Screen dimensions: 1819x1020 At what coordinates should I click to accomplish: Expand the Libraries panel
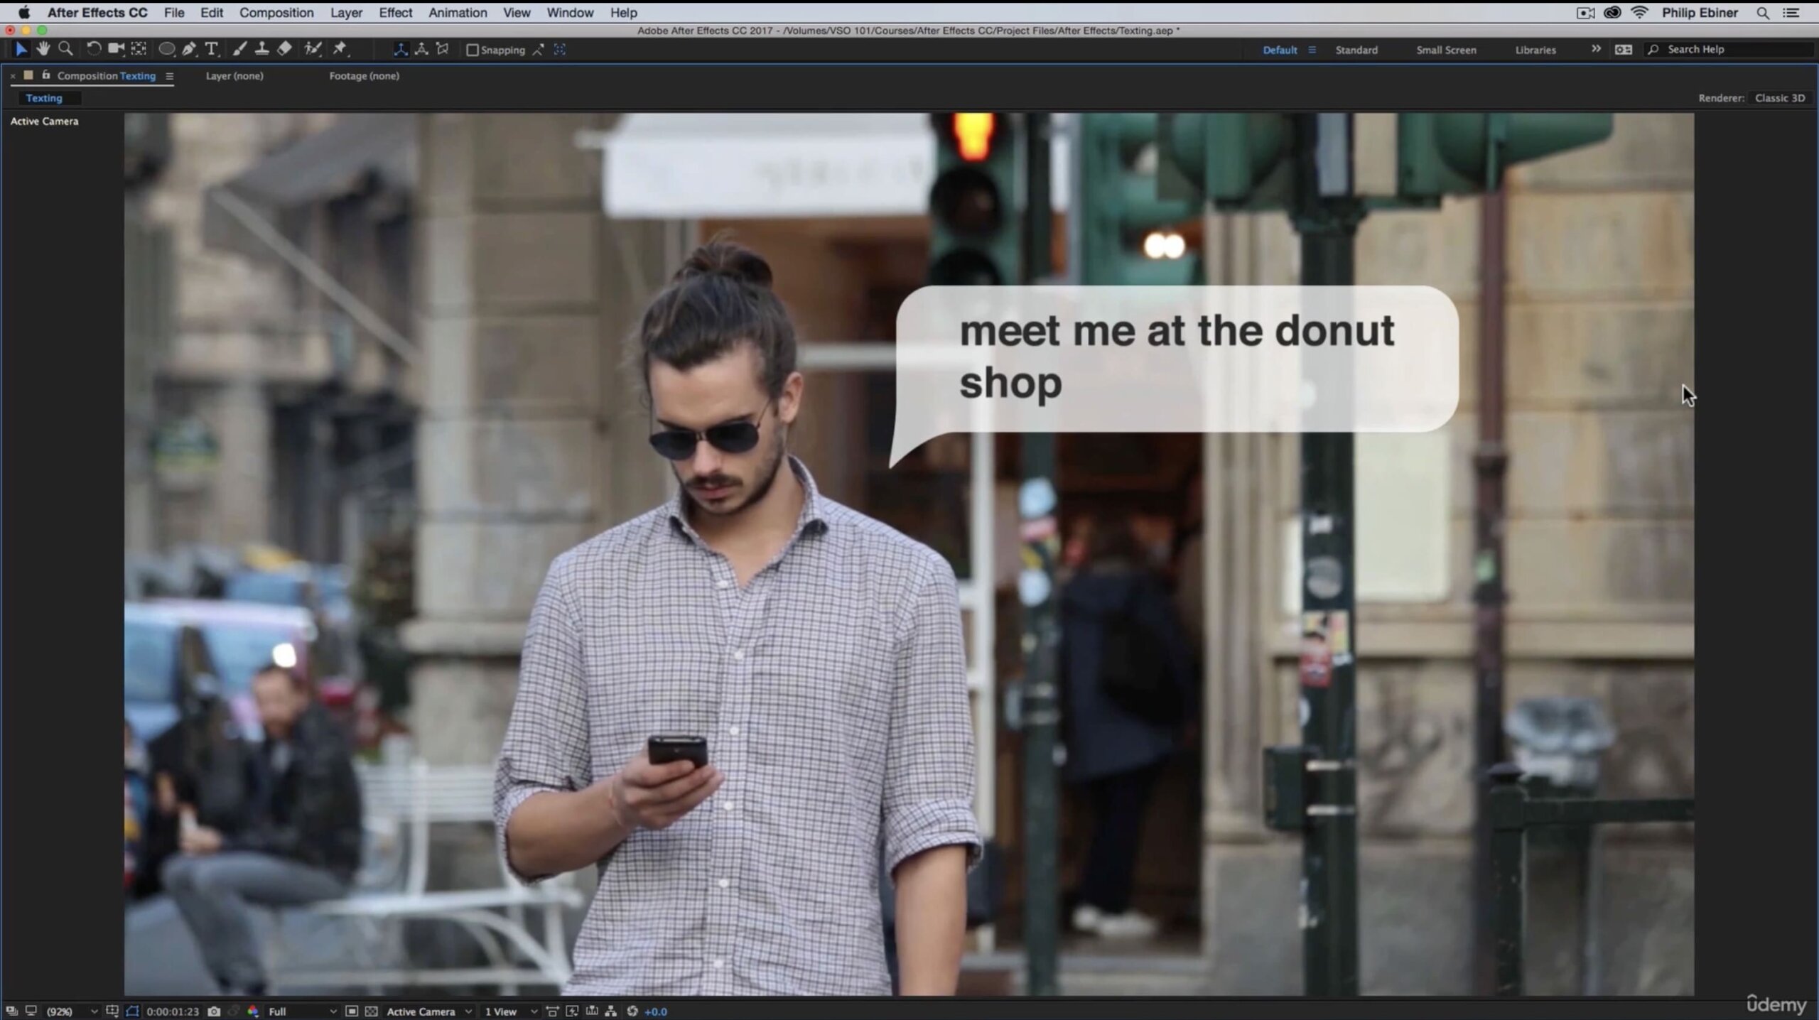1534,49
